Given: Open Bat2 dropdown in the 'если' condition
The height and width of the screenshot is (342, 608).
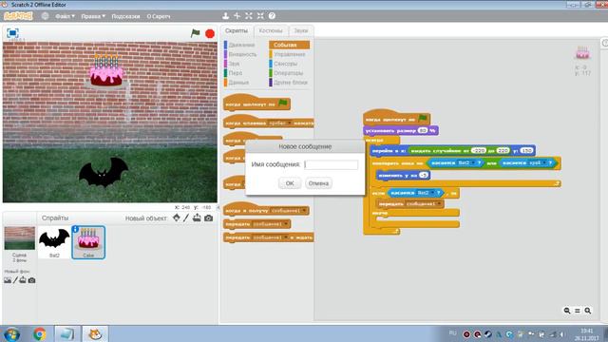Looking at the screenshot, I should point(432,193).
